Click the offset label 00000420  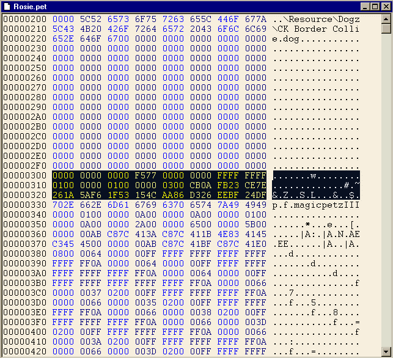click(24, 352)
